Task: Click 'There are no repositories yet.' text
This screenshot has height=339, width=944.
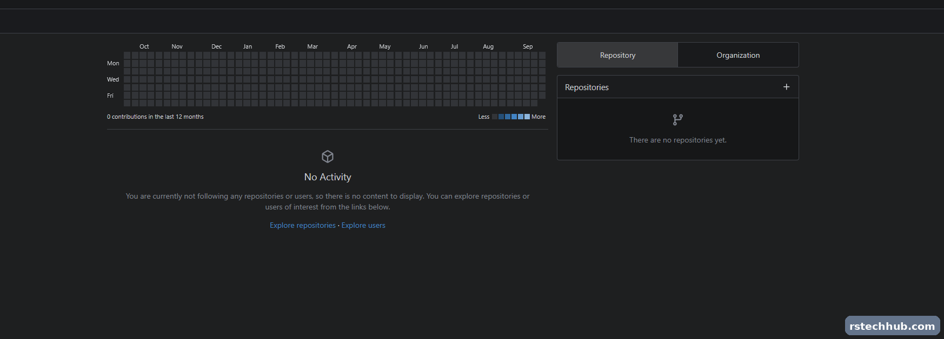Action: pos(678,140)
